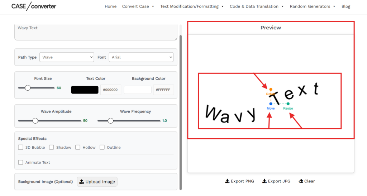
Task: Click the blue Move handle dot
Action: click(271, 104)
